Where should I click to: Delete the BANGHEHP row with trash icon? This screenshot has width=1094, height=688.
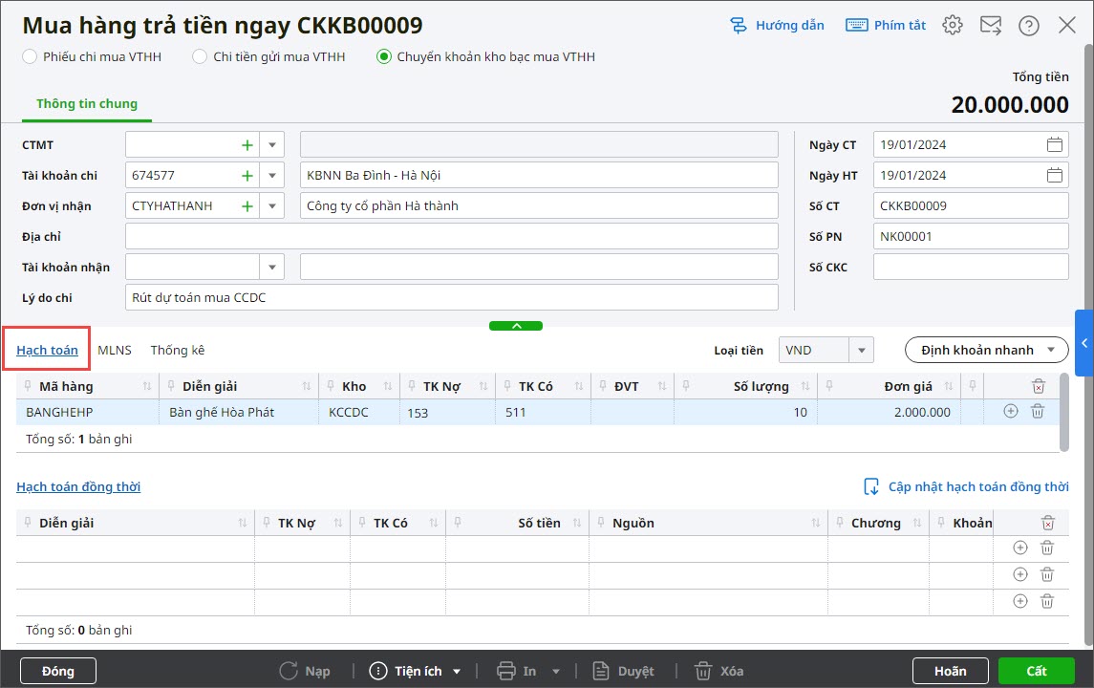(x=1038, y=412)
